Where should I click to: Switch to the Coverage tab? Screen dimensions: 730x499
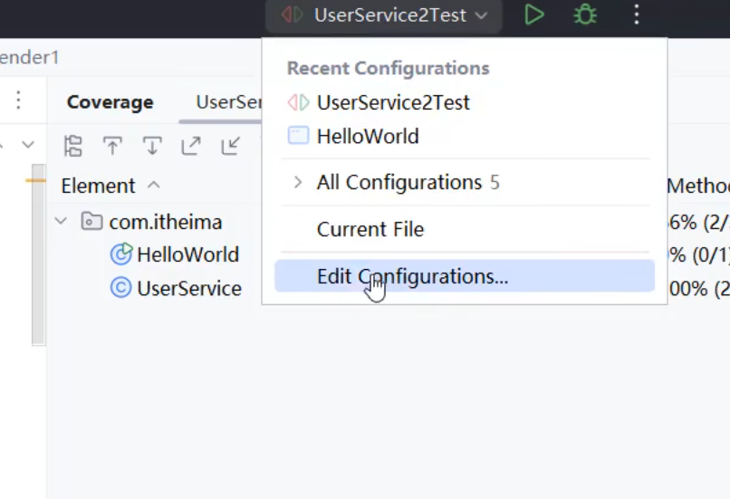tap(110, 102)
